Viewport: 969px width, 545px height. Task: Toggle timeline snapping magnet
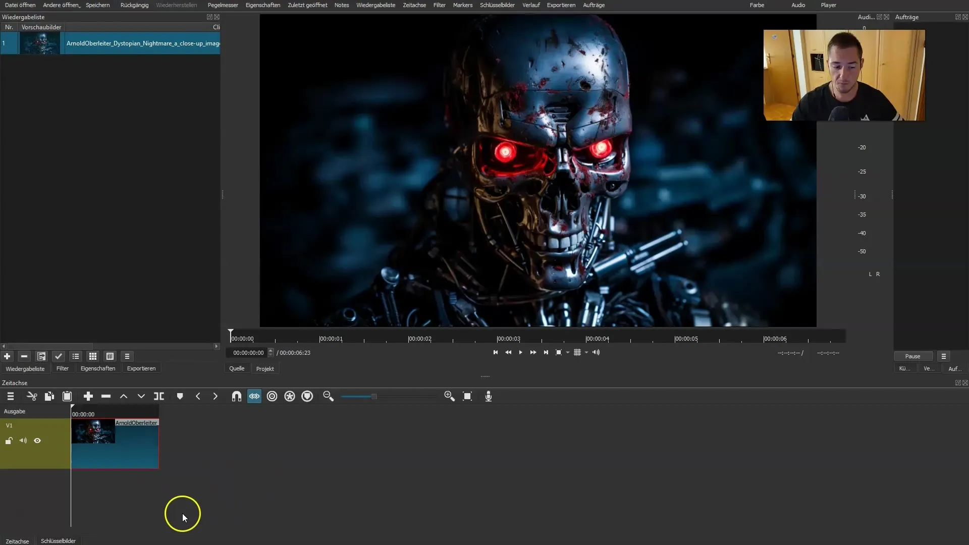pyautogui.click(x=236, y=397)
